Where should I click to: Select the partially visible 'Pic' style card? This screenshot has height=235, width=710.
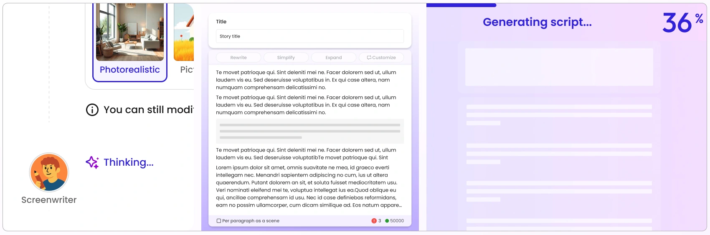coord(184,42)
